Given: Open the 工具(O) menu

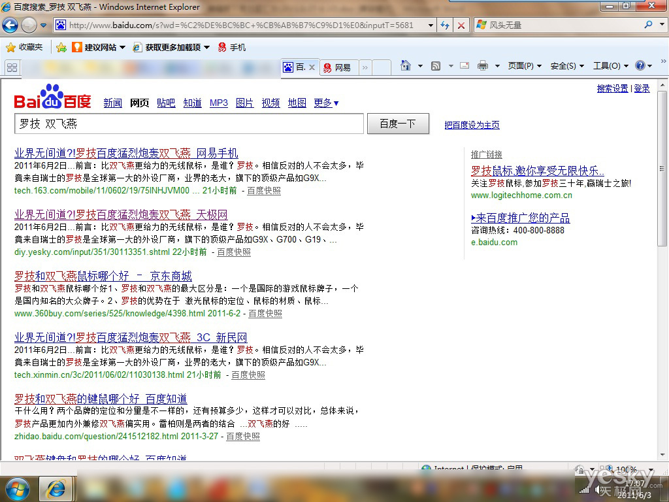Looking at the screenshot, I should pos(611,66).
